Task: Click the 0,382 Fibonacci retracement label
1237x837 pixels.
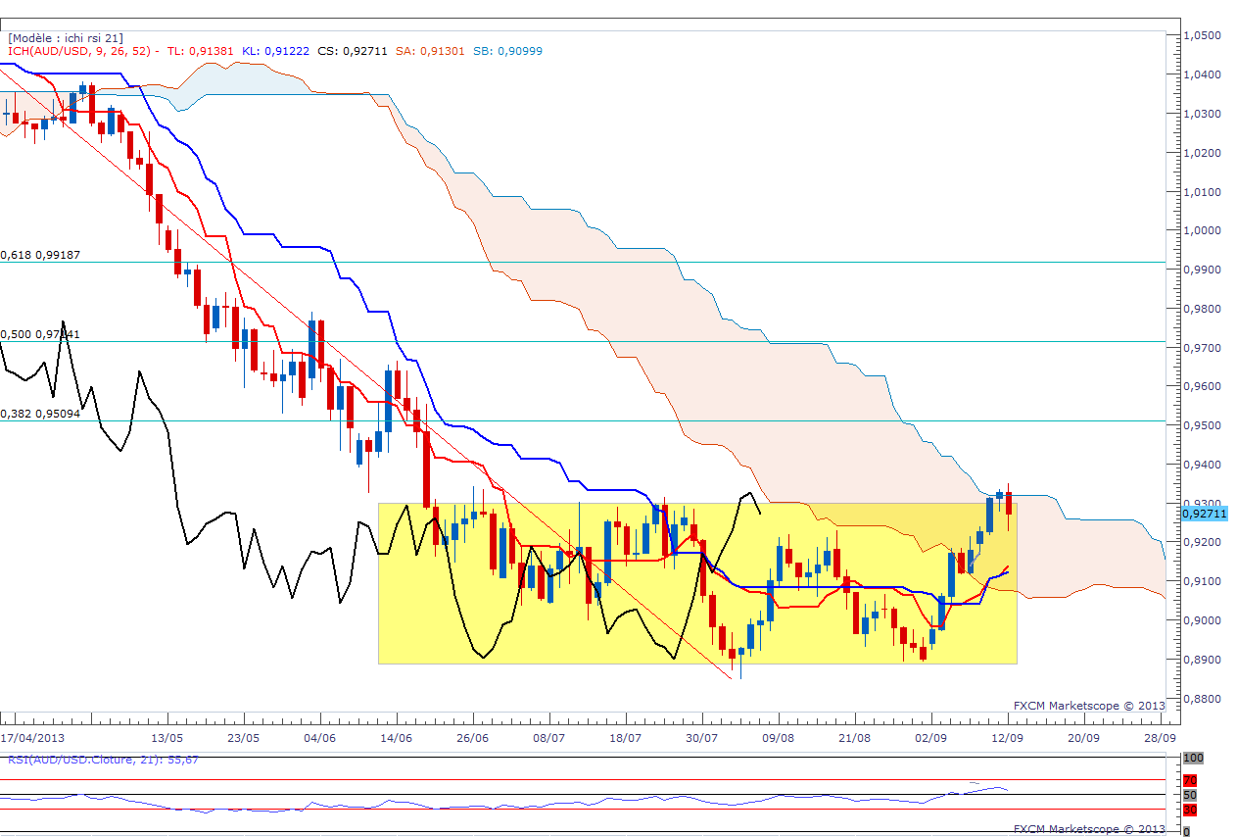Action: (39, 414)
